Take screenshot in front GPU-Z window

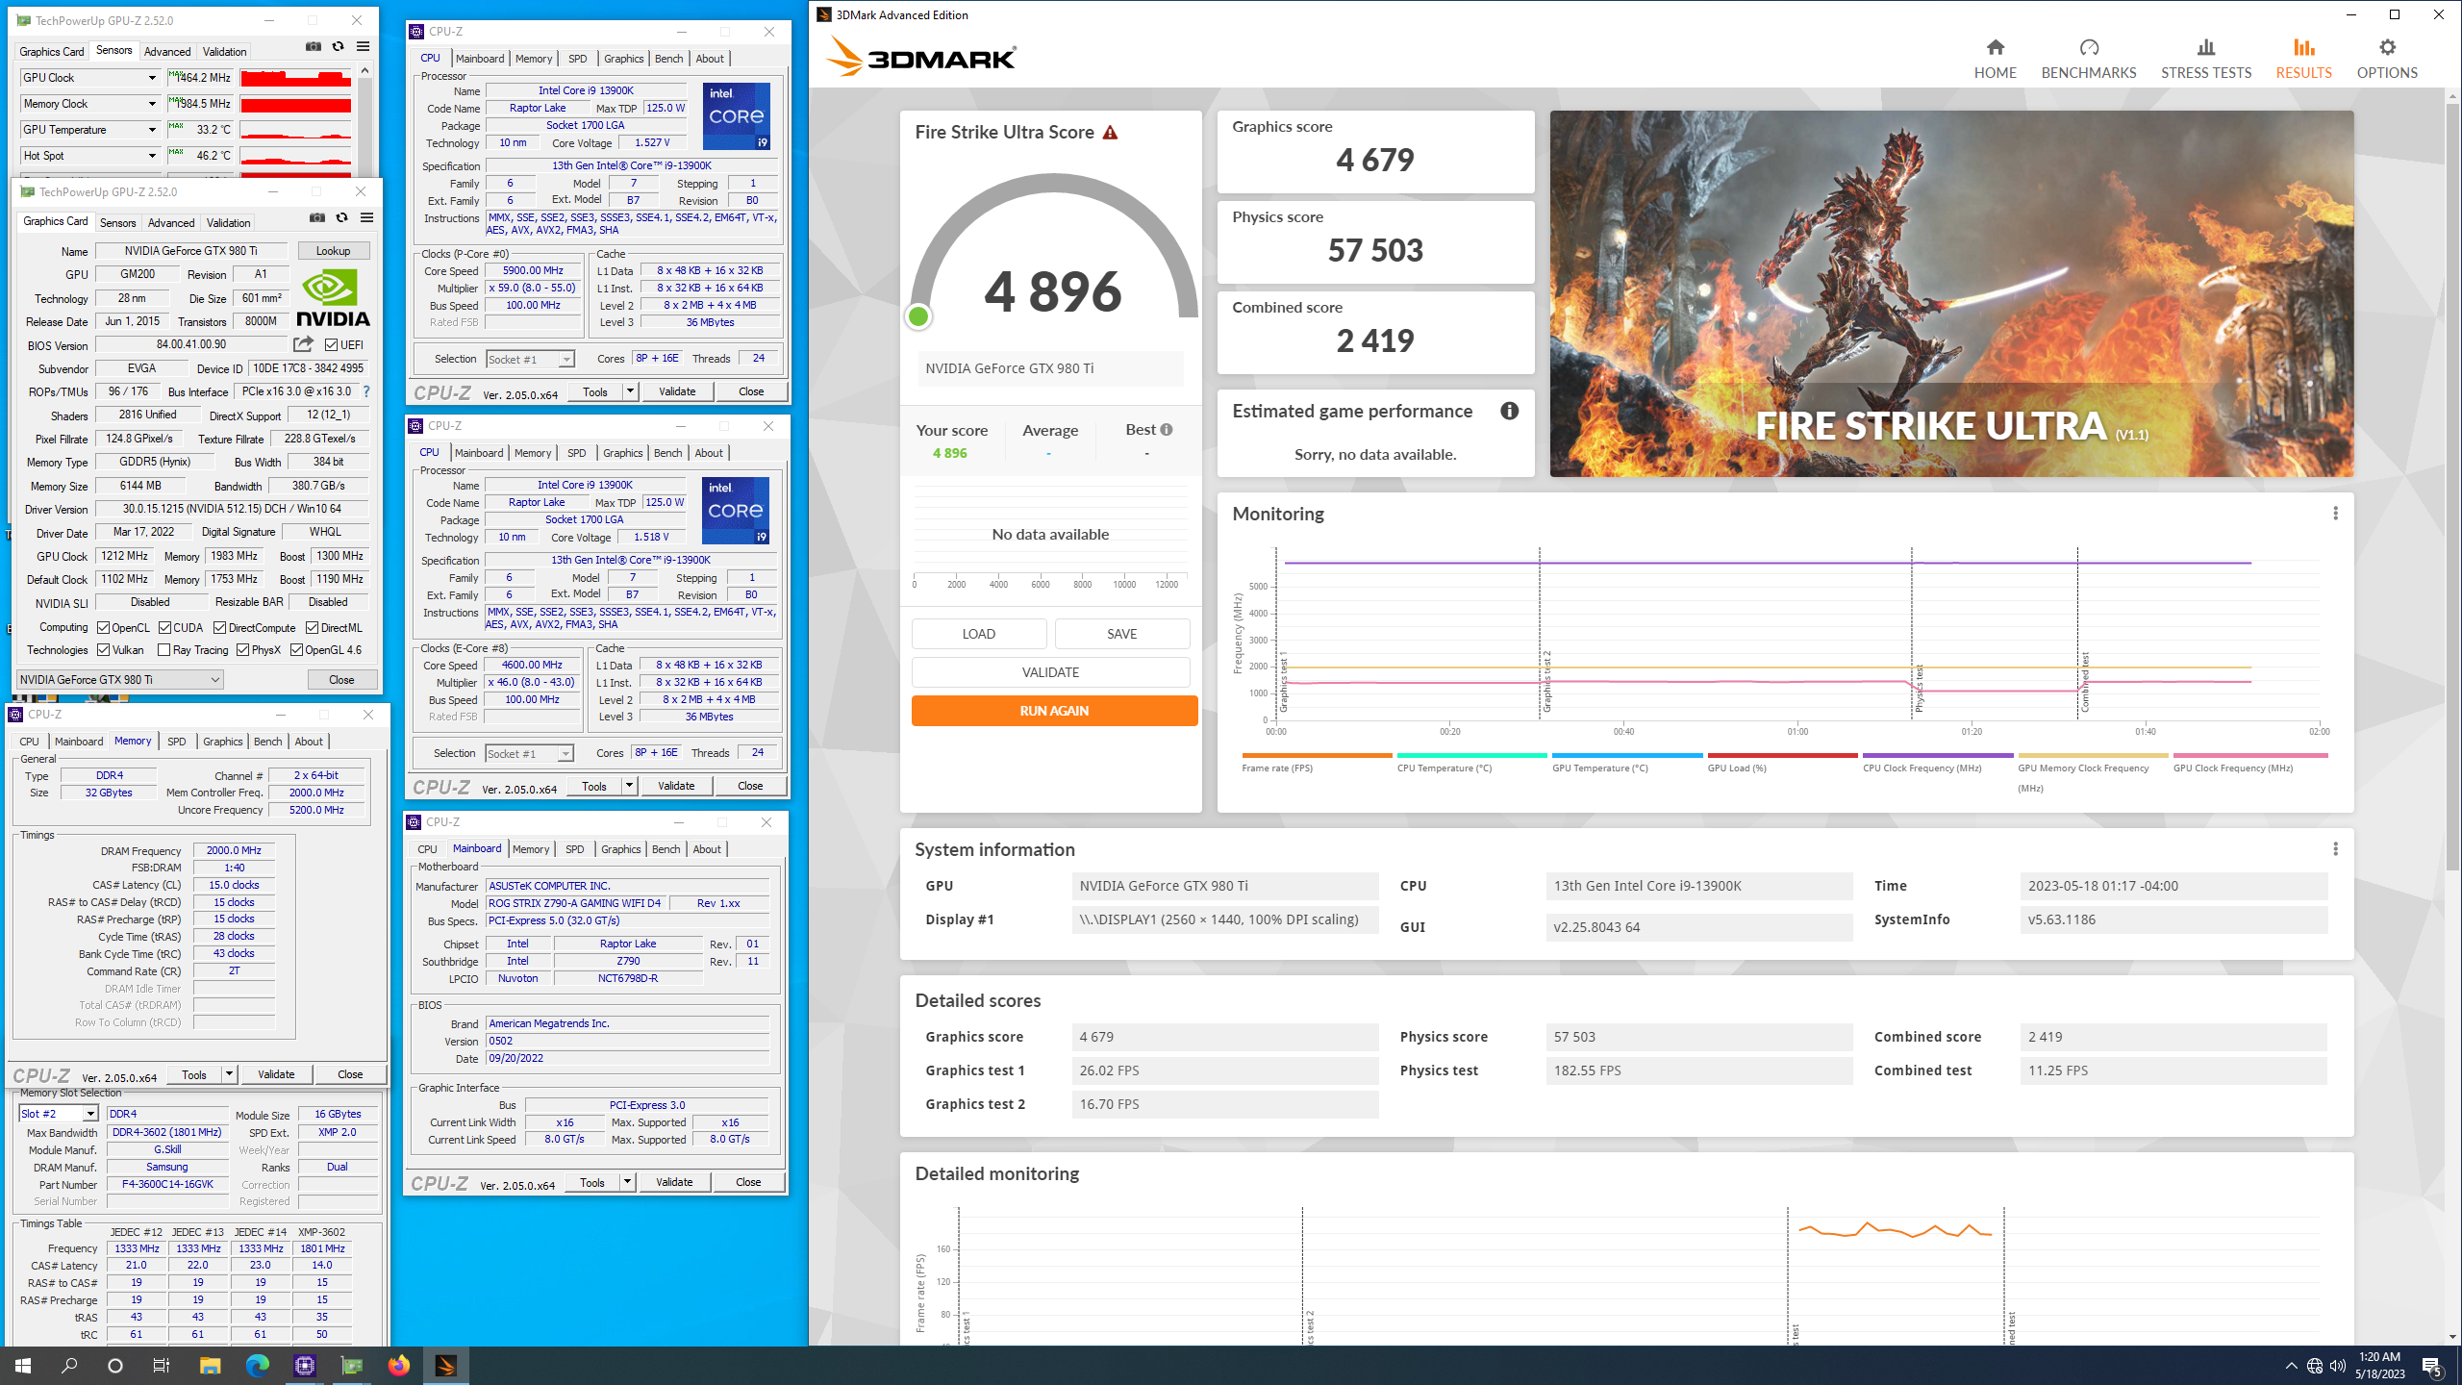tap(316, 218)
